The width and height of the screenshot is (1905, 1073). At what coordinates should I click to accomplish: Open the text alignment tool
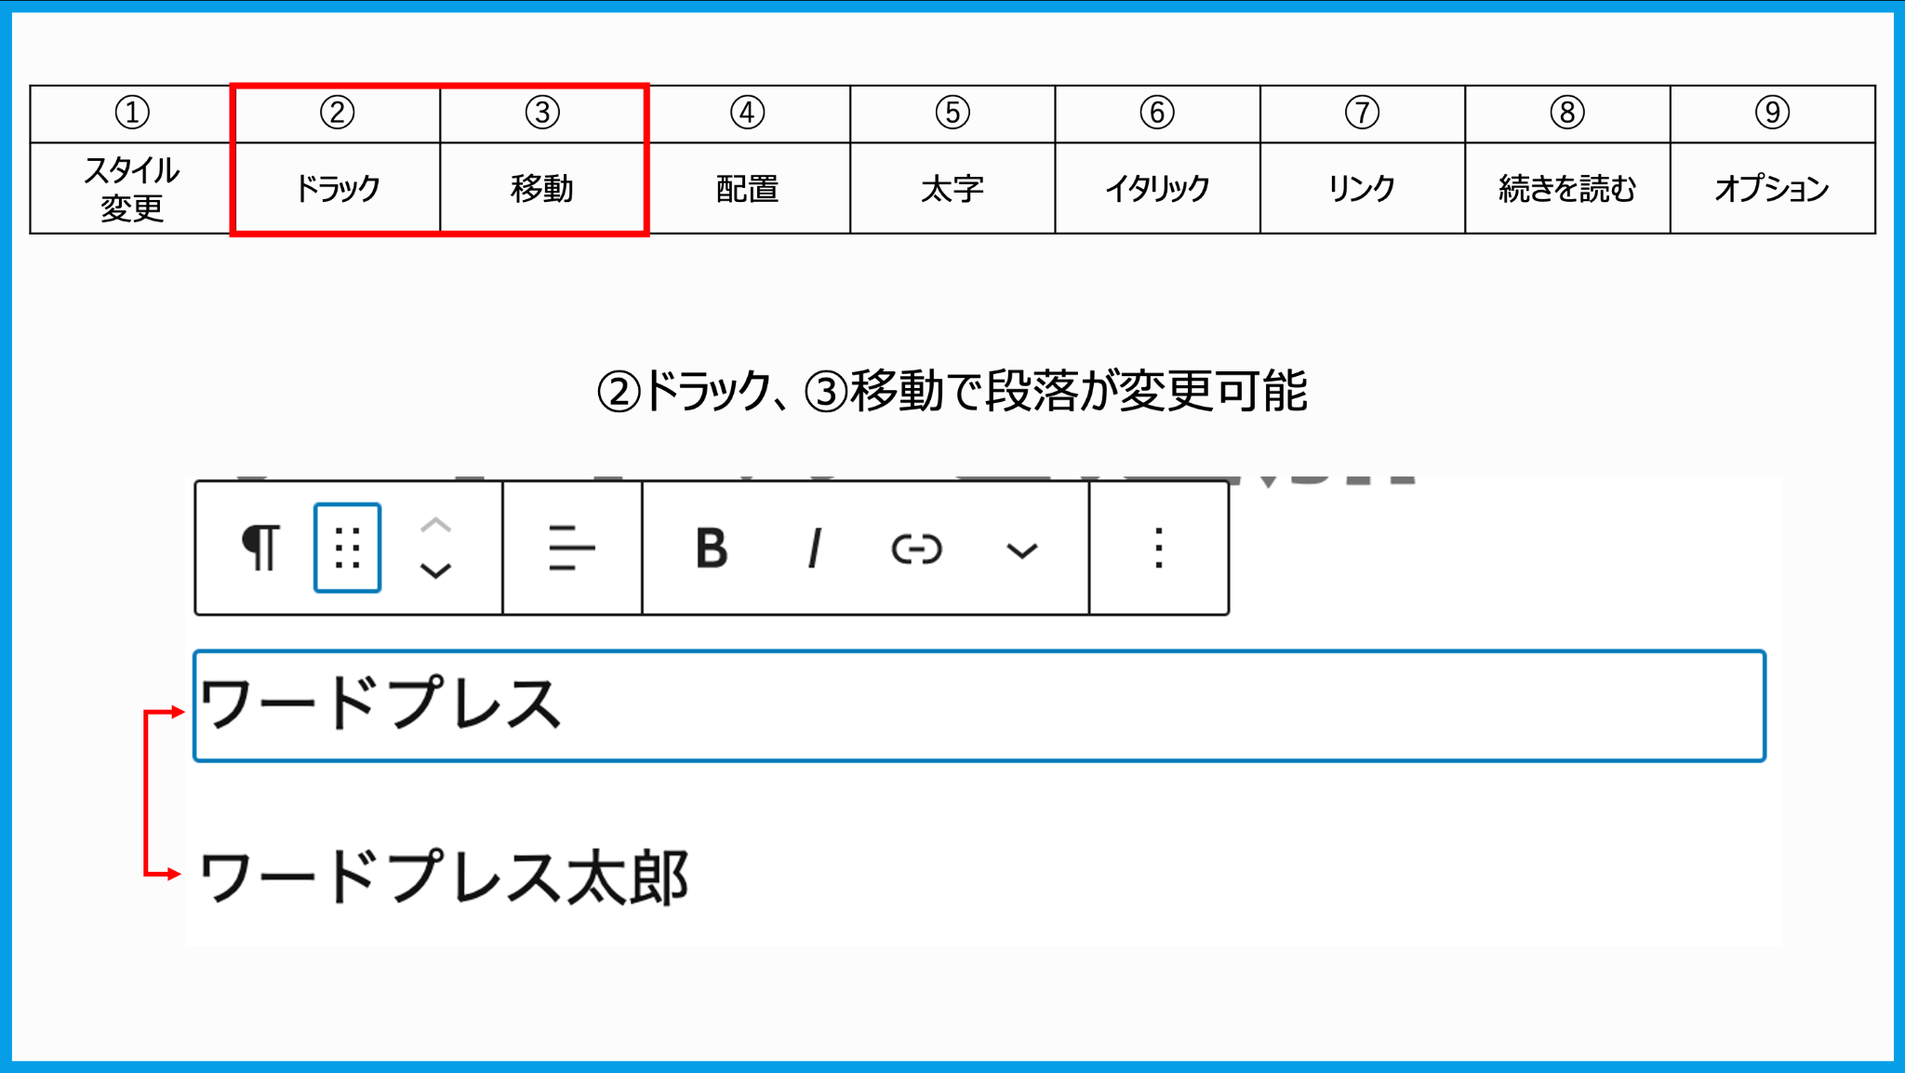(x=571, y=547)
